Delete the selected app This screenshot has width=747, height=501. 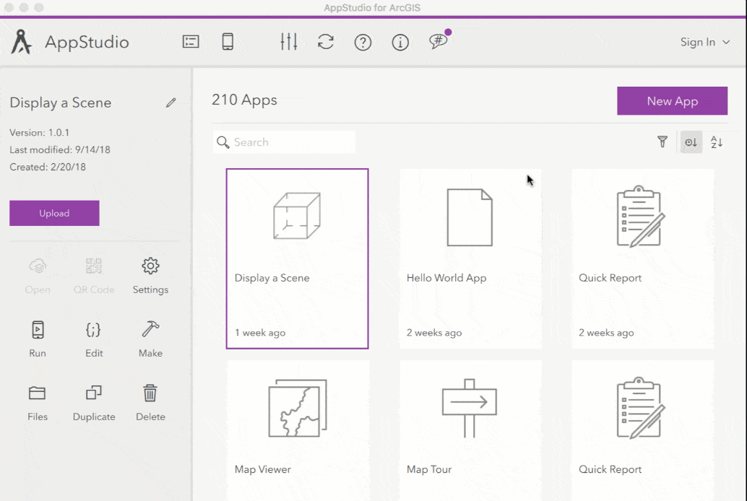[x=150, y=404]
